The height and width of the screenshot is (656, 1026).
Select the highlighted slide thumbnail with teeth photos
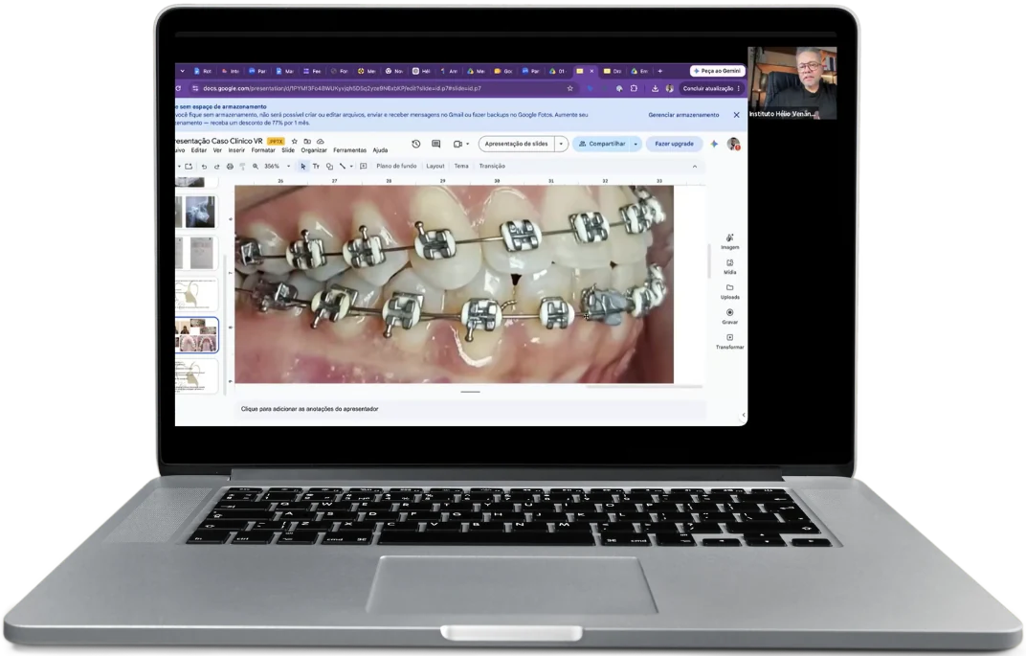tap(196, 335)
